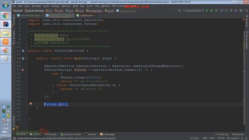Collapse the main method fold marker line 14

point(27,58)
